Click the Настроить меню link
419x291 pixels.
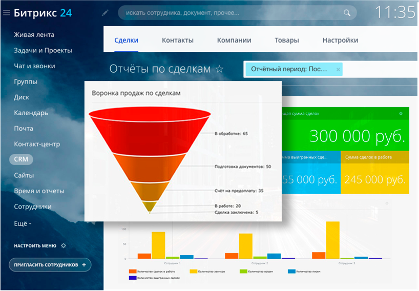click(35, 246)
